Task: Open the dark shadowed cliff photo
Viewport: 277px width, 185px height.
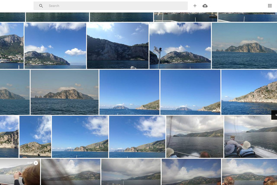Action: [x=118, y=46]
